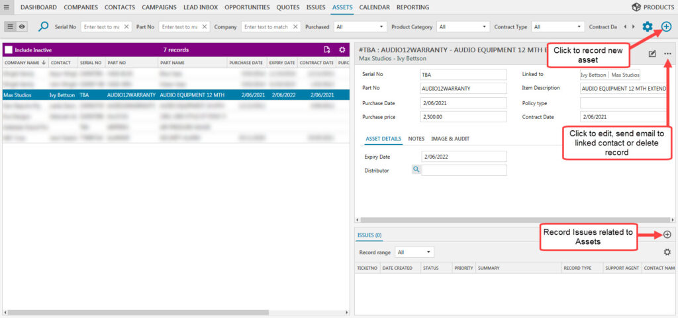Click the plus icon to record new asset
678x318 pixels.
[666, 27]
